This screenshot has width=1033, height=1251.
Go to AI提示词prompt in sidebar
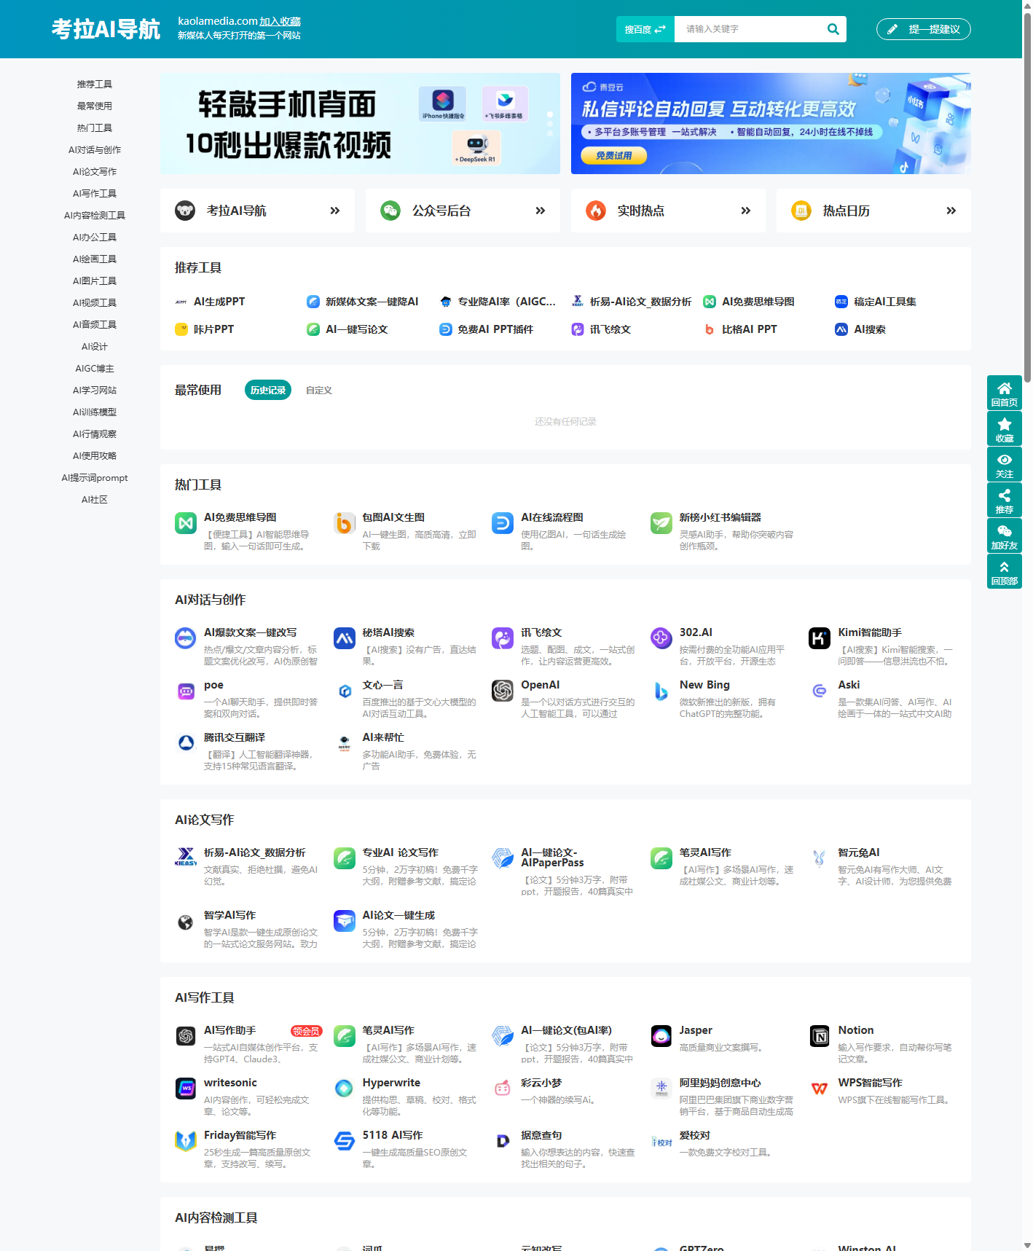coord(95,478)
